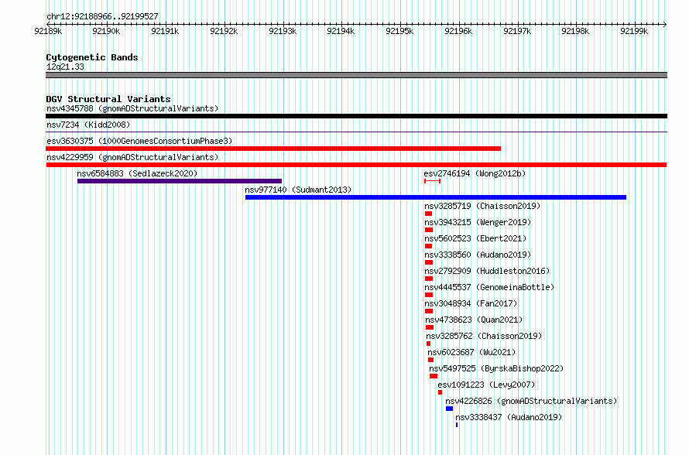This screenshot has width=689, height=455.
Task: Click the 92190k ruler tick label
Action: (106, 31)
